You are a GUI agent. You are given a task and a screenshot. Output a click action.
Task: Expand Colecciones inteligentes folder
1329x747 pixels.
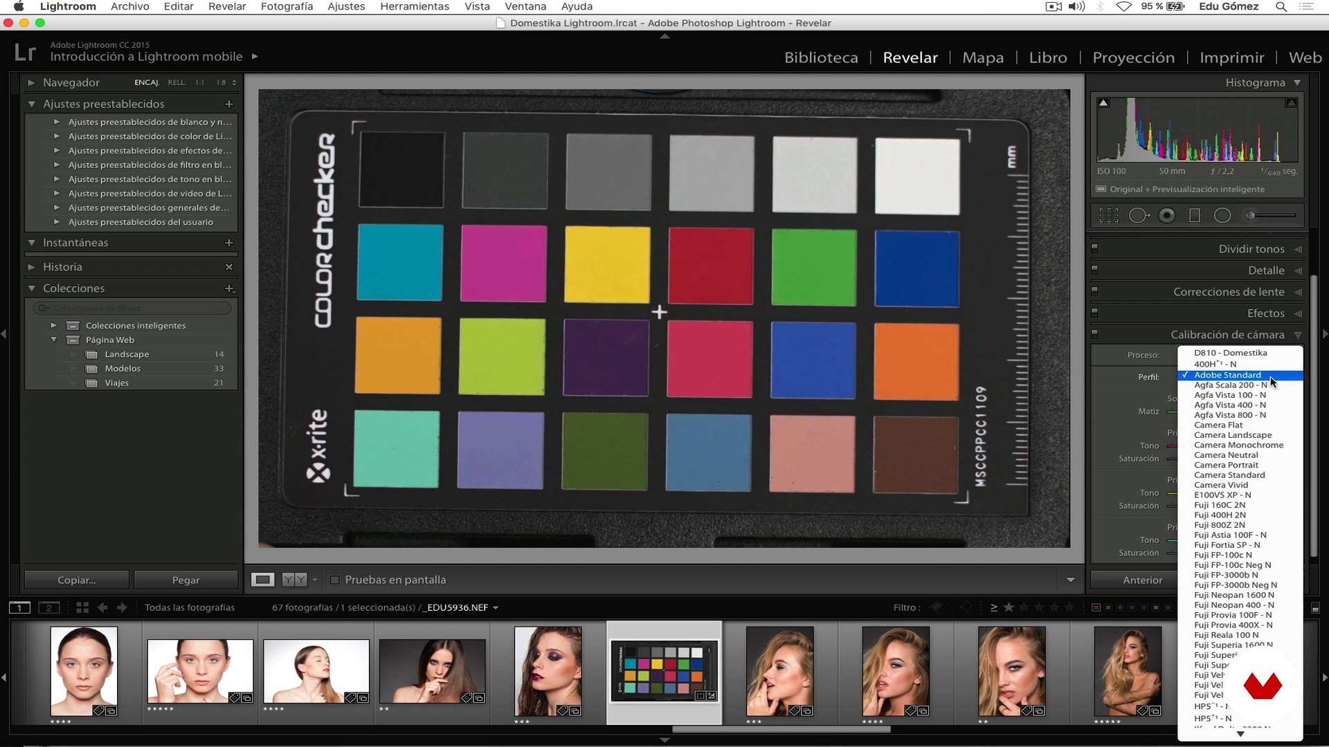pyautogui.click(x=53, y=325)
